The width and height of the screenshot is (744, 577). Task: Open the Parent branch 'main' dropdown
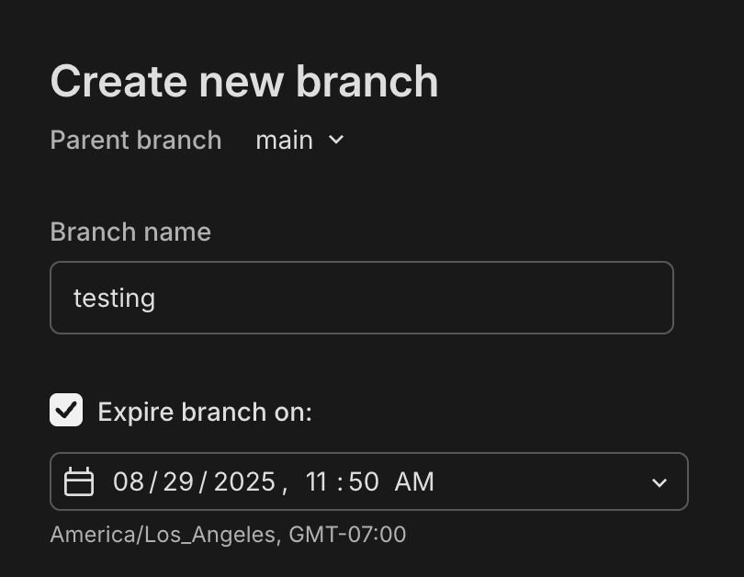[285, 140]
